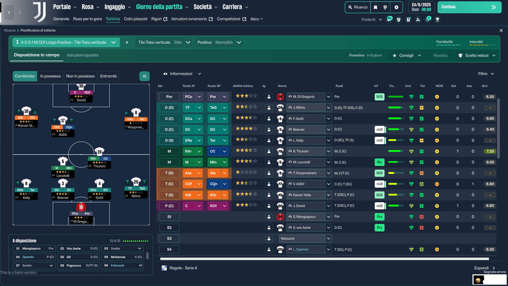Open the scouting person-search shortcut icon
Image resolution: width=508 pixels, height=286 pixels.
click(418, 19)
